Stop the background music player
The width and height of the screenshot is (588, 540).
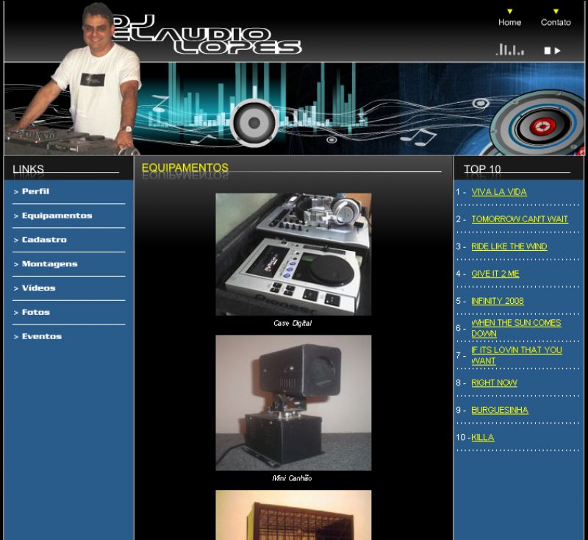pos(548,51)
